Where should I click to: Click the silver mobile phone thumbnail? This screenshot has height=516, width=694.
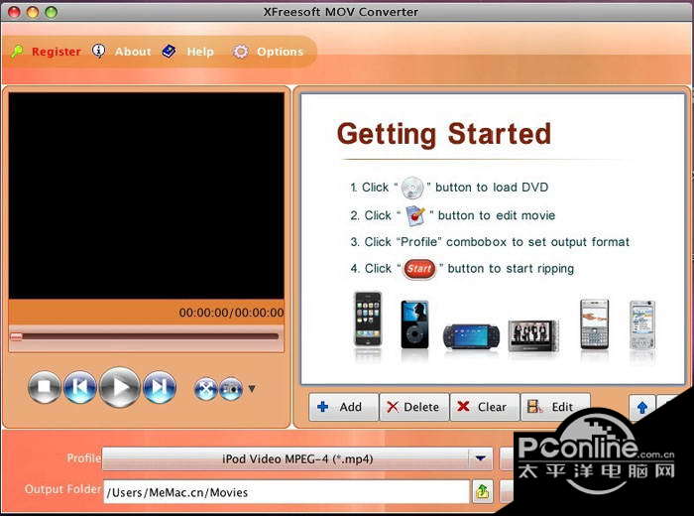[642, 324]
